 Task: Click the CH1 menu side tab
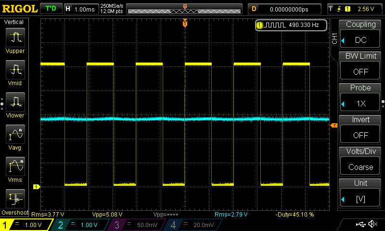334,38
